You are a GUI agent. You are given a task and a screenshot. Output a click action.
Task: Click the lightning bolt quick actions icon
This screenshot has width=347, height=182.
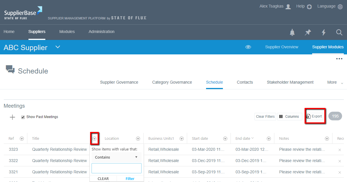(x=323, y=32)
